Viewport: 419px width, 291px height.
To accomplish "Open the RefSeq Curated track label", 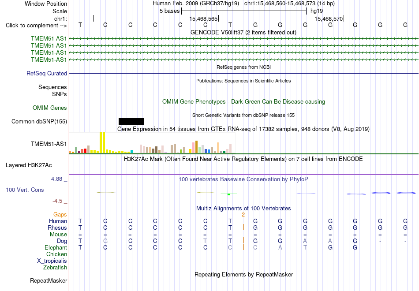I will tap(47, 74).
